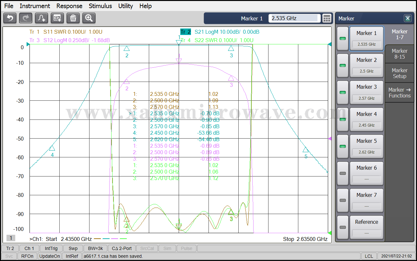The width and height of the screenshot is (417, 261).
Task: Click the Undo toolbar icon
Action: click(10, 18)
